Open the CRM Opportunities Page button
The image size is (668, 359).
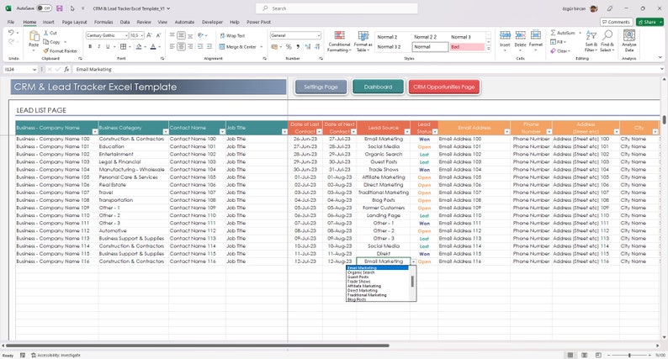coord(444,87)
